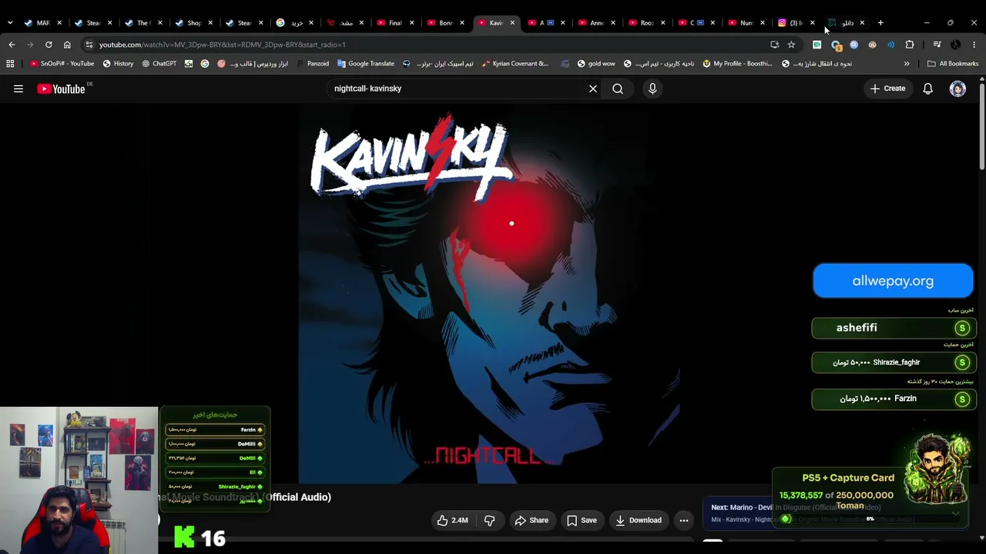986x554 pixels.
Task: Expand the Next up mix panel chevron
Action: tap(956, 513)
